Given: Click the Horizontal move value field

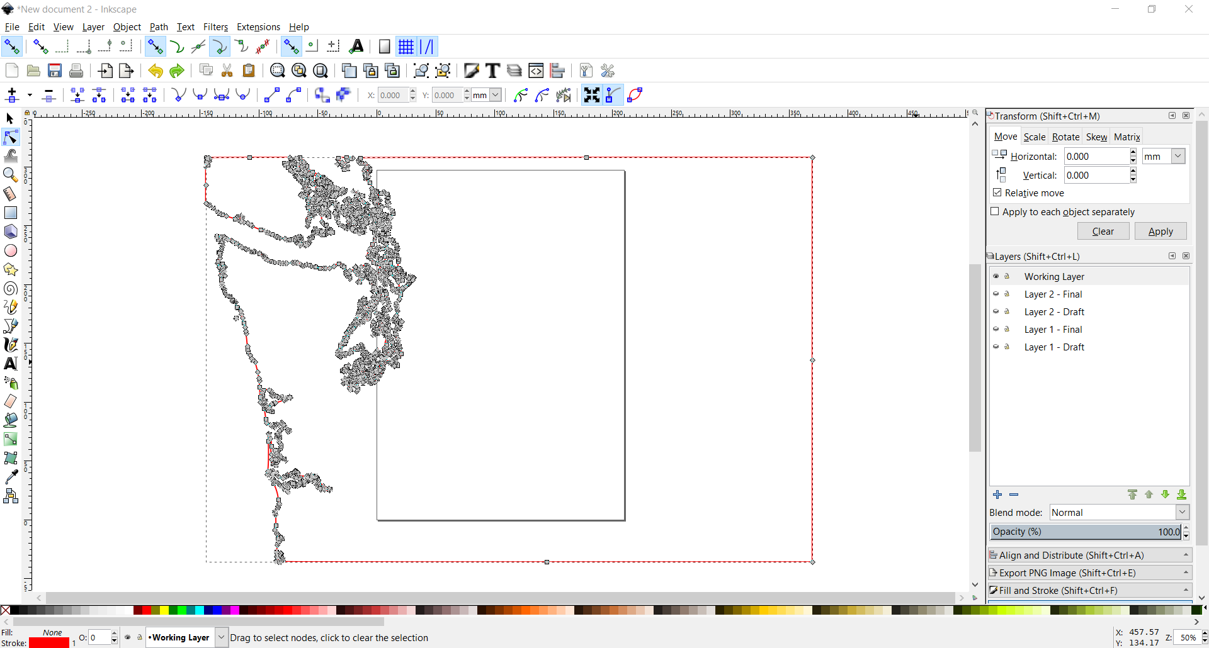Looking at the screenshot, I should pos(1096,156).
